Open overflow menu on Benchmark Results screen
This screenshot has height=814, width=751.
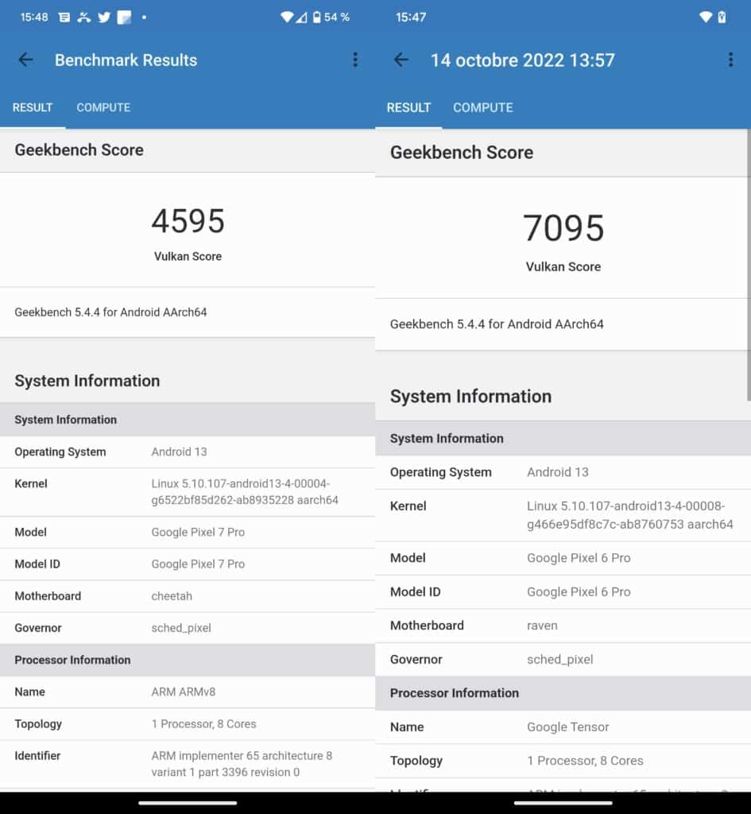click(x=355, y=60)
